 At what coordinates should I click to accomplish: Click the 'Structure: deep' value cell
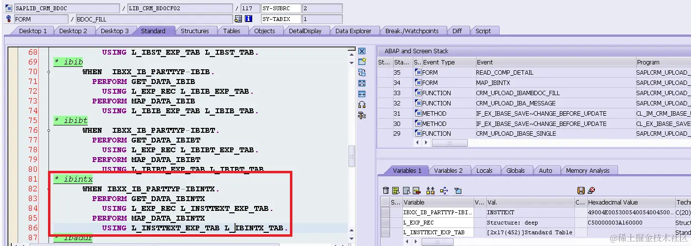click(529, 223)
